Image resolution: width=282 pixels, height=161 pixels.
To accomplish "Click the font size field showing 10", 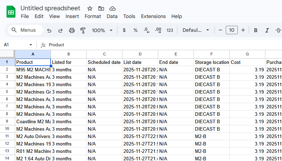I will [x=232, y=30].
